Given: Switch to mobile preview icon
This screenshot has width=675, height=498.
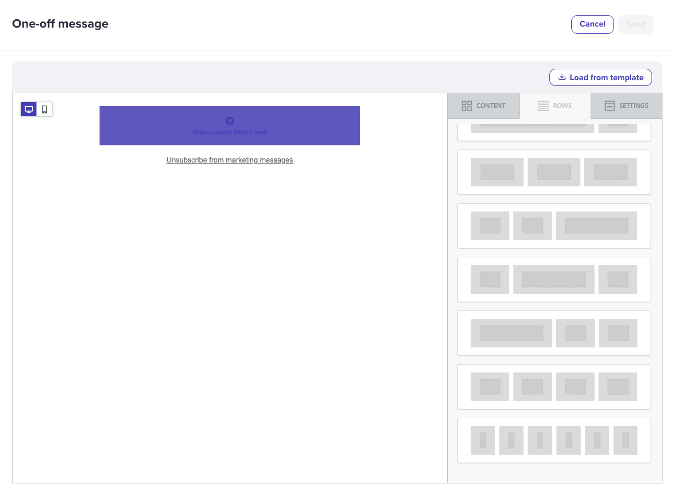Looking at the screenshot, I should click(44, 109).
